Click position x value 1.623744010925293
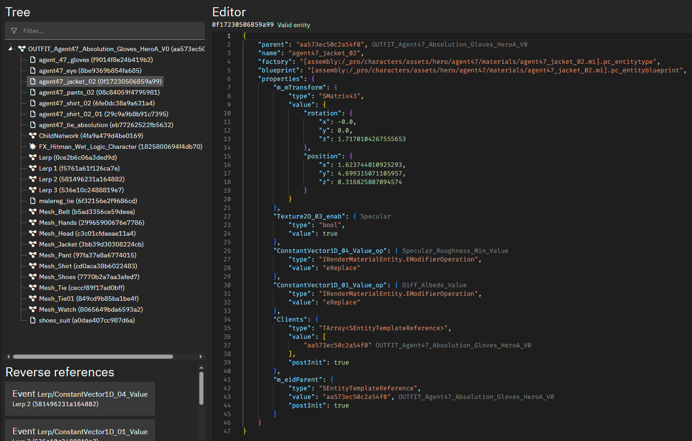 click(x=370, y=165)
